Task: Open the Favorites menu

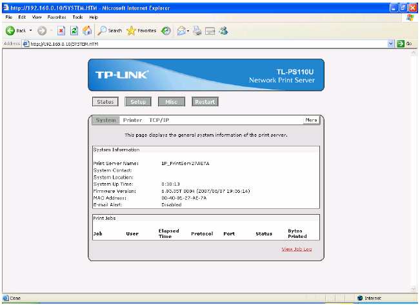Action: (57, 17)
